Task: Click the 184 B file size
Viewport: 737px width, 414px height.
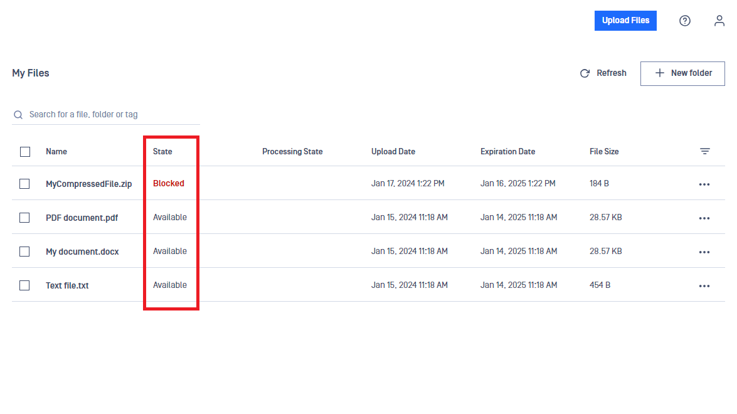Action: click(599, 183)
